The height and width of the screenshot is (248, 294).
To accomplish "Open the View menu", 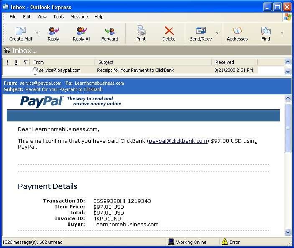I will point(42,17).
